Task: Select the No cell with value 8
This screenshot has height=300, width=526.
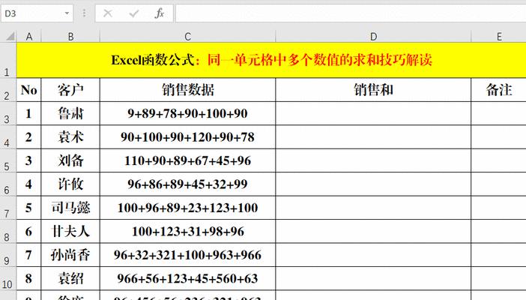Action: click(29, 278)
